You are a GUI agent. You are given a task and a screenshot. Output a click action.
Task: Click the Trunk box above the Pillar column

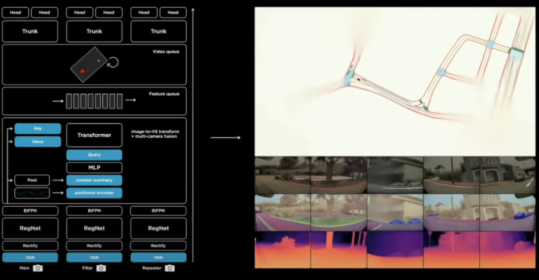[94, 31]
